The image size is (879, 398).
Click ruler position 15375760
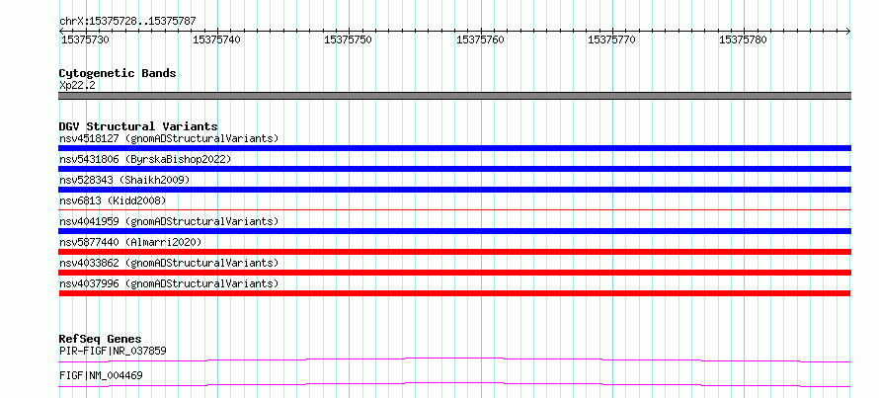(x=480, y=40)
